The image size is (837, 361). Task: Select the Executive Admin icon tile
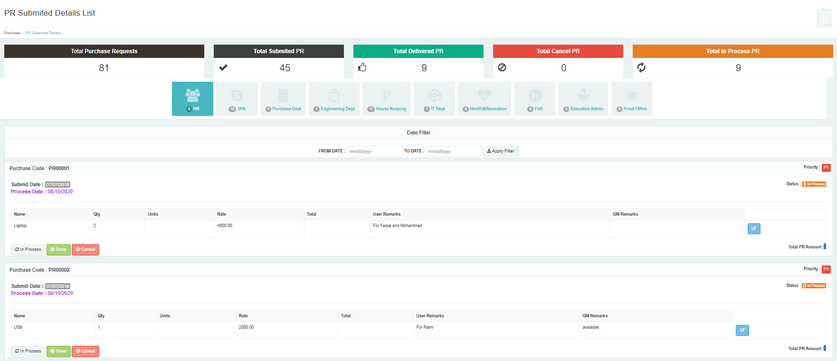coord(583,99)
